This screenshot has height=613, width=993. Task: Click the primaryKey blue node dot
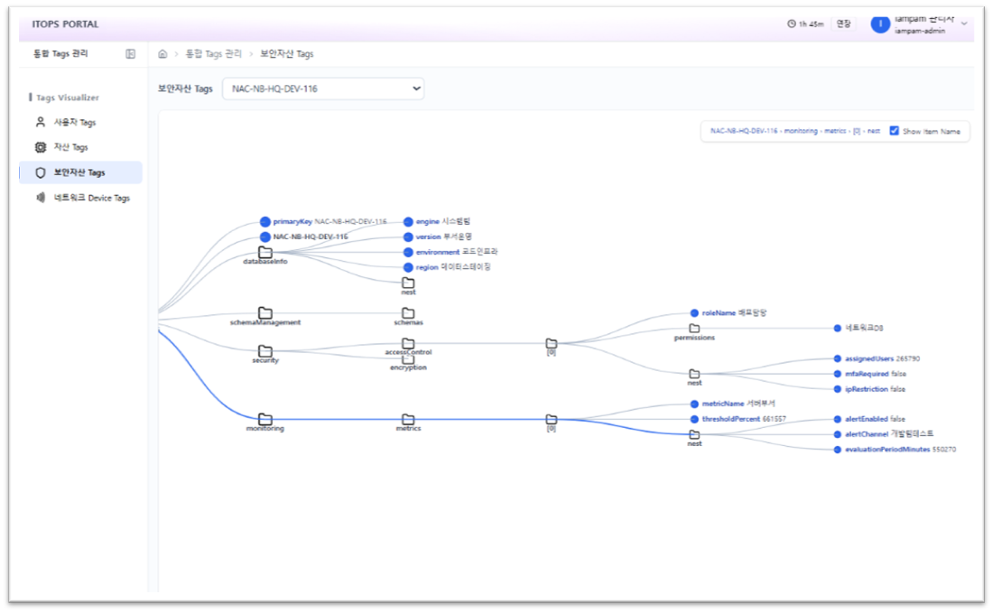(x=265, y=222)
